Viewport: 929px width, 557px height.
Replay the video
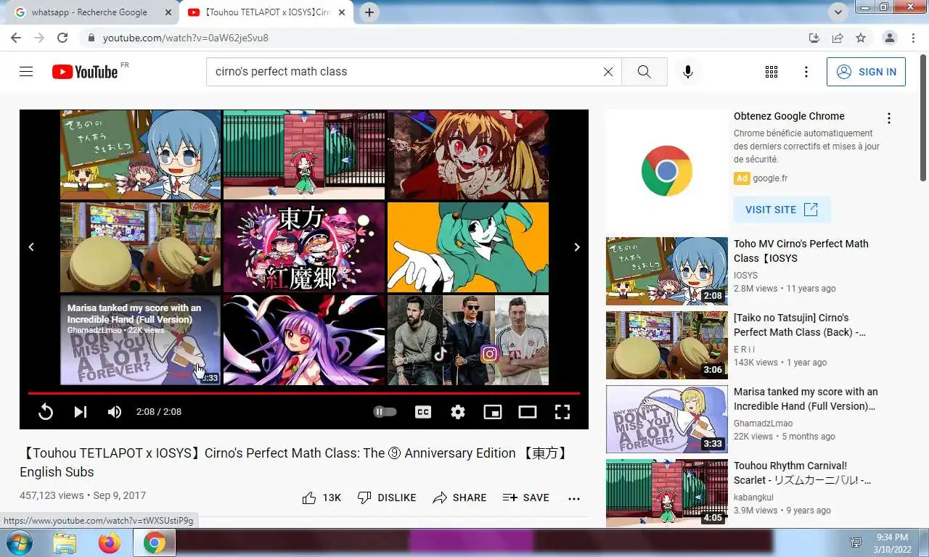[x=46, y=412]
